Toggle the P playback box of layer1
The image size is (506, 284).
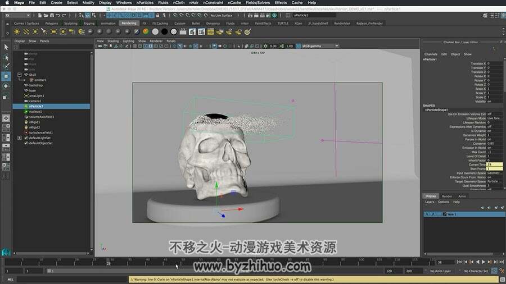click(433, 214)
